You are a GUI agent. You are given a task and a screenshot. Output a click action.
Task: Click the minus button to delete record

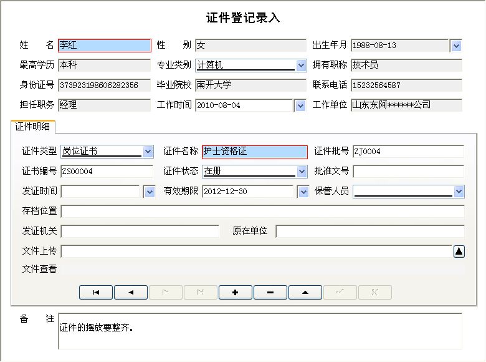pos(270,292)
